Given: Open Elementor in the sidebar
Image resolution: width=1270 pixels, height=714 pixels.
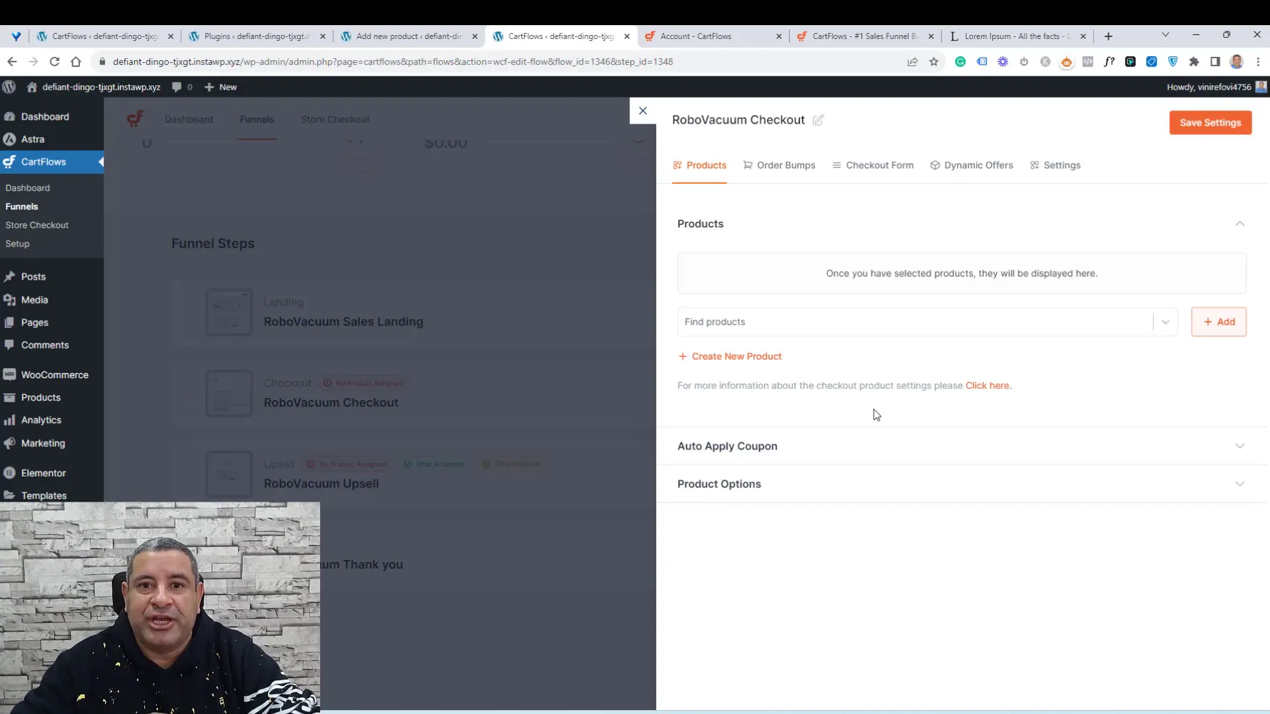Looking at the screenshot, I should tap(43, 473).
